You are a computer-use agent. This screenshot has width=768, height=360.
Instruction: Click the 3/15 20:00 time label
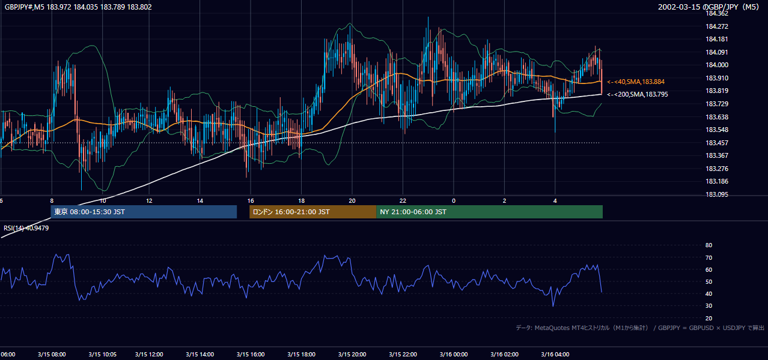(352, 355)
